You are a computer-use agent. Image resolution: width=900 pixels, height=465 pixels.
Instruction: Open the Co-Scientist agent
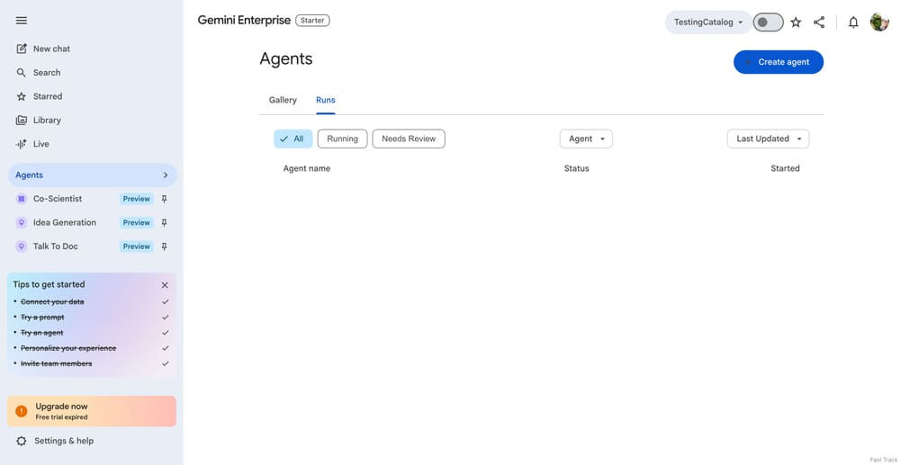(58, 199)
